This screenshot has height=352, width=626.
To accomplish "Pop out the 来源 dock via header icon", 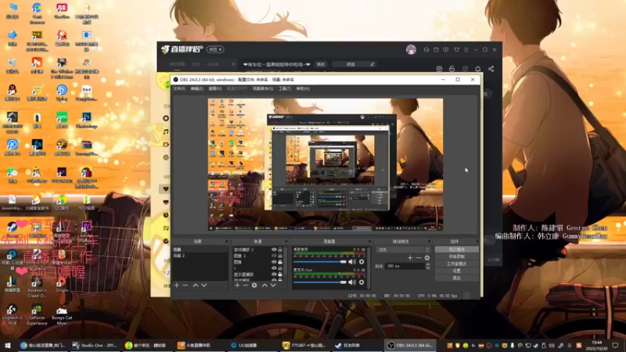I will coord(286,242).
